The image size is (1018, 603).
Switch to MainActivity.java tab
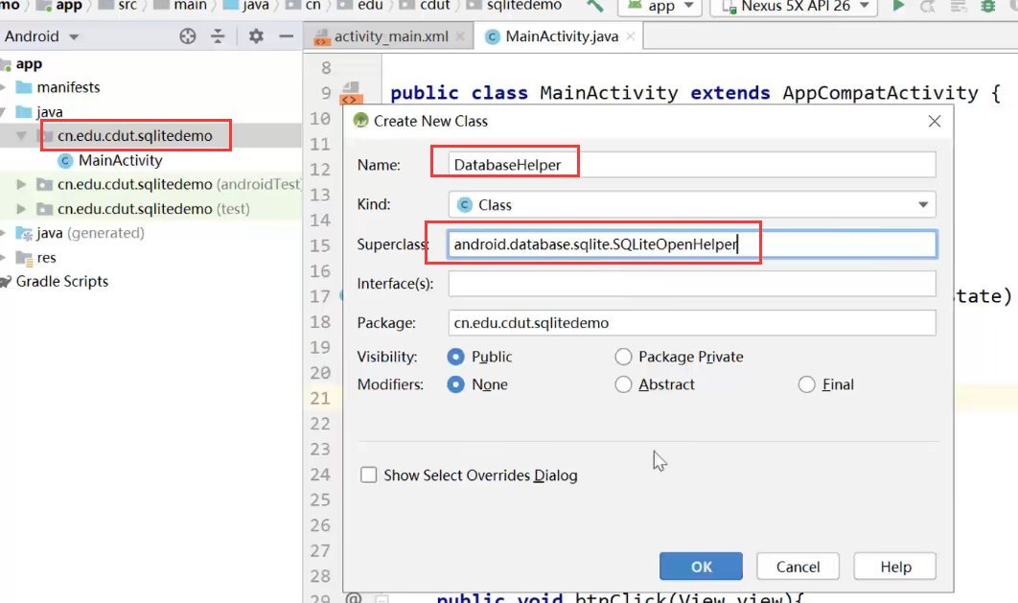coord(562,36)
